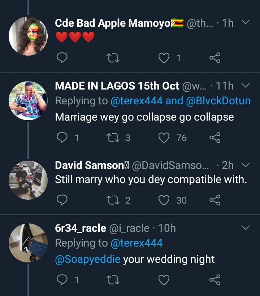Viewport: 260px width, 296px height.
Task: Open the @BlvckDotun profile link
Action: pos(218,101)
